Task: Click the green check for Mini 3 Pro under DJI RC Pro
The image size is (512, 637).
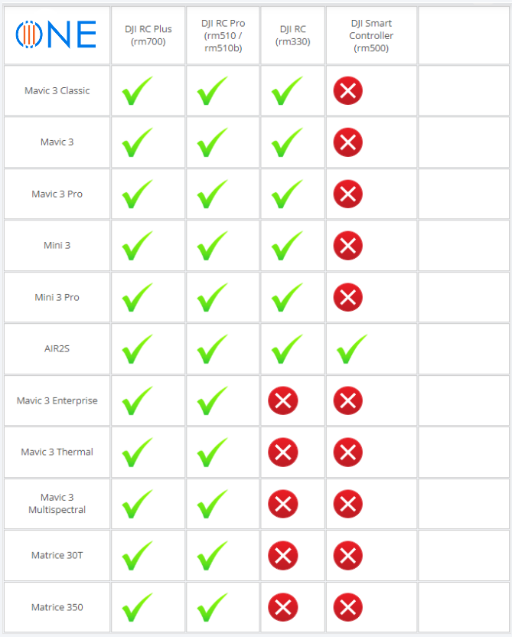Action: (212, 297)
